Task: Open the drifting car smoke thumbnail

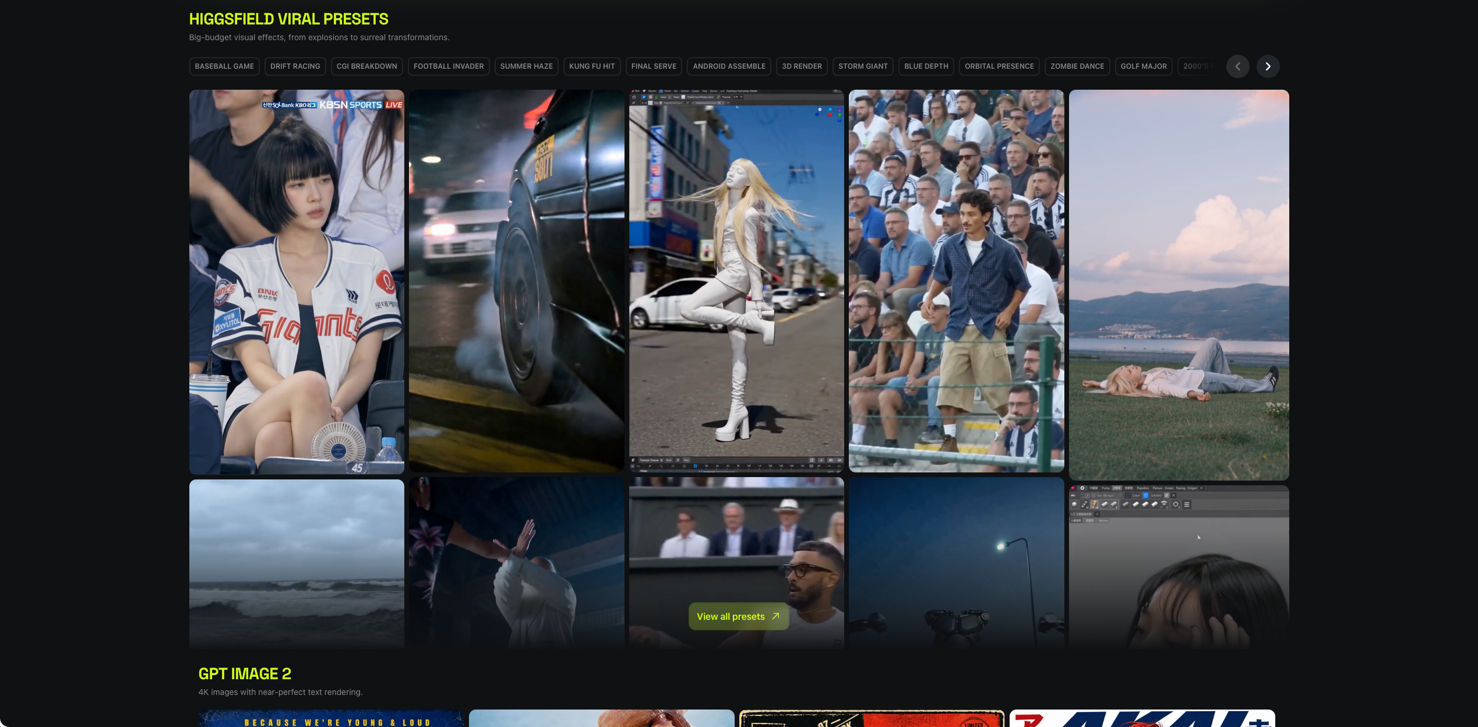Action: (x=516, y=281)
